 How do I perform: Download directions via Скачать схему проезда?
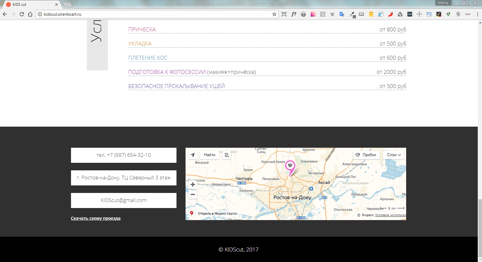pyautogui.click(x=95, y=218)
